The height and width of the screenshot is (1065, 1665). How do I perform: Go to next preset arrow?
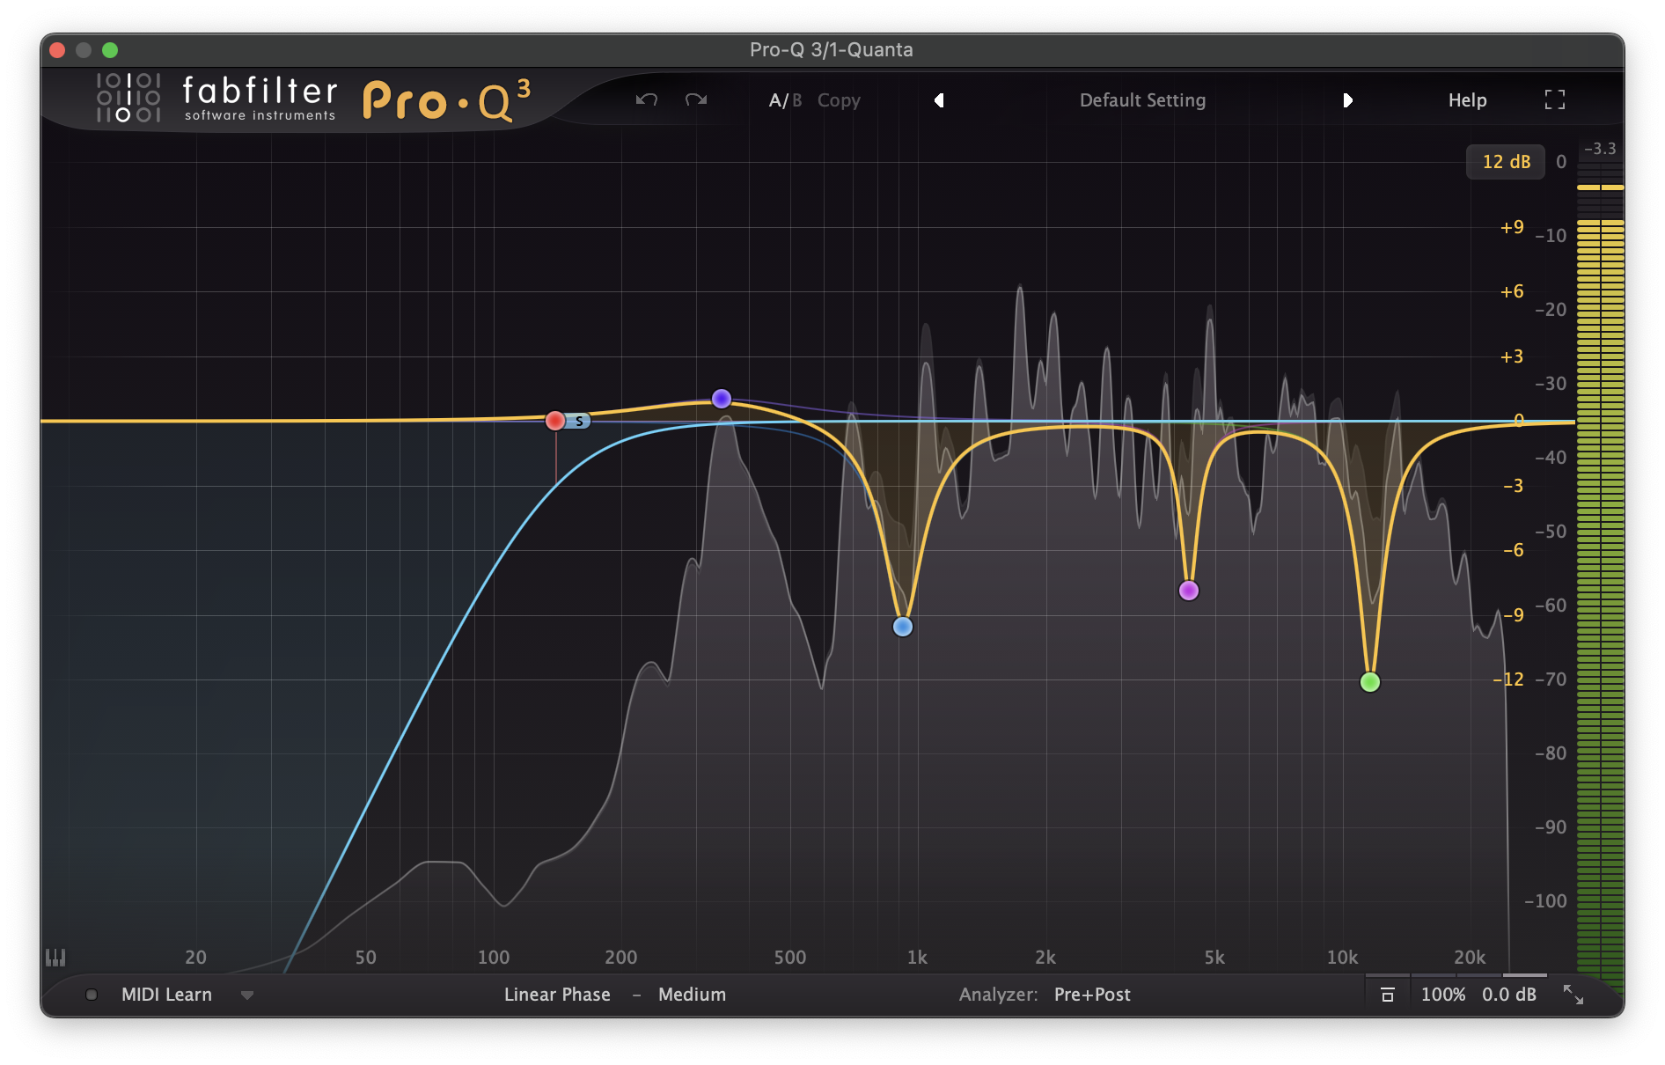click(x=1347, y=100)
